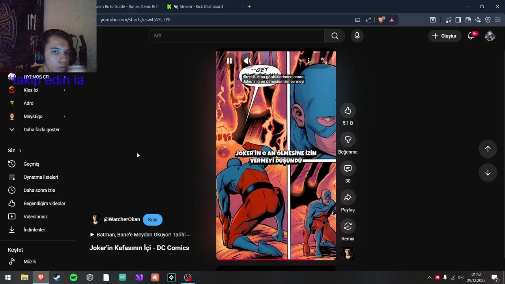Open the linked video Batman, Bane'e Meydan Okuyor

140,235
